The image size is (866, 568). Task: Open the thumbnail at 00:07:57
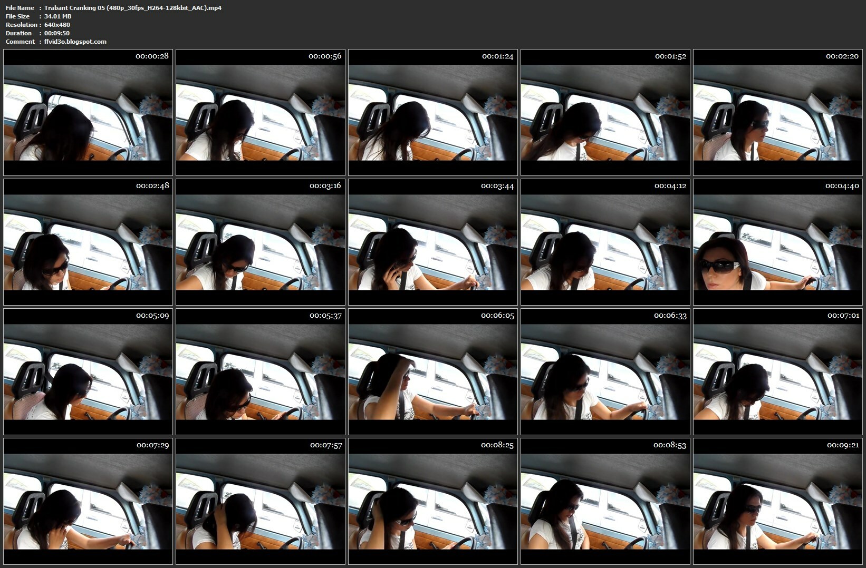[261, 501]
